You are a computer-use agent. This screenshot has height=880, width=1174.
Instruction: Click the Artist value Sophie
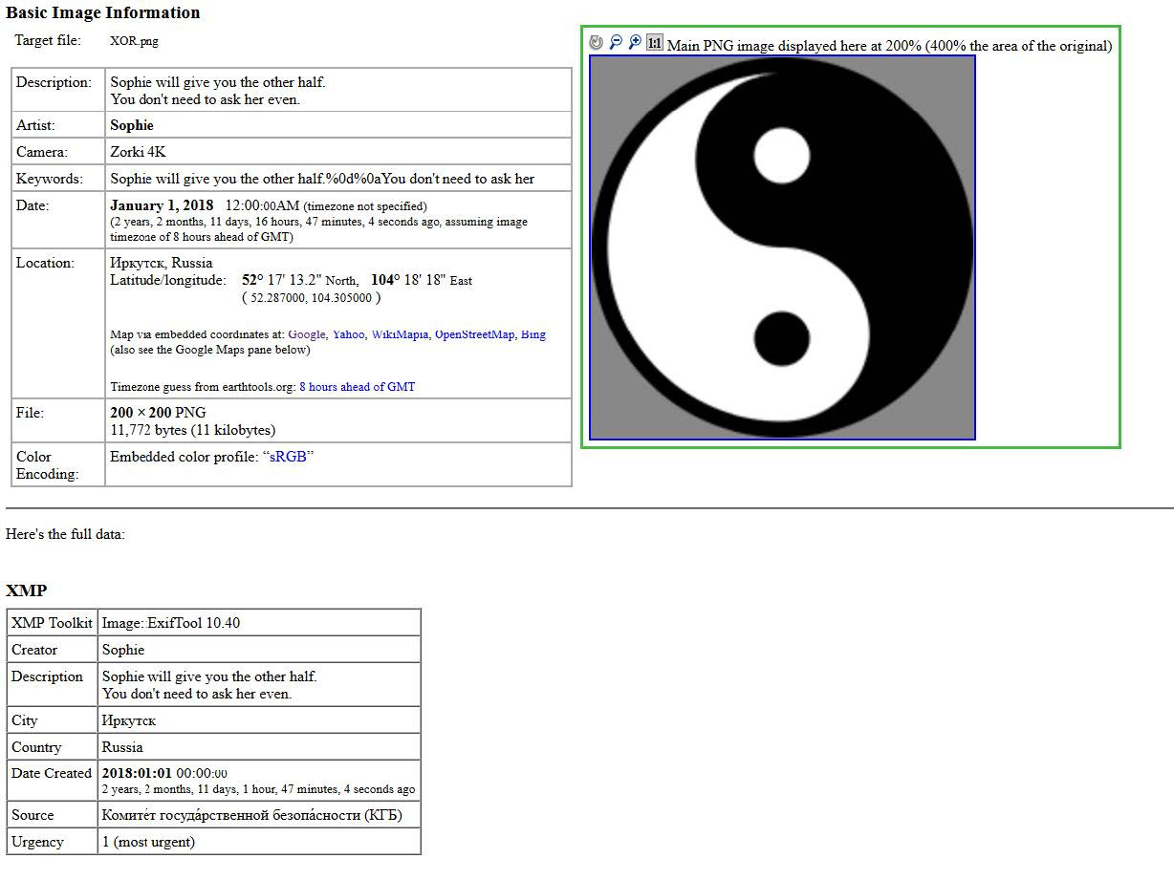tap(132, 125)
